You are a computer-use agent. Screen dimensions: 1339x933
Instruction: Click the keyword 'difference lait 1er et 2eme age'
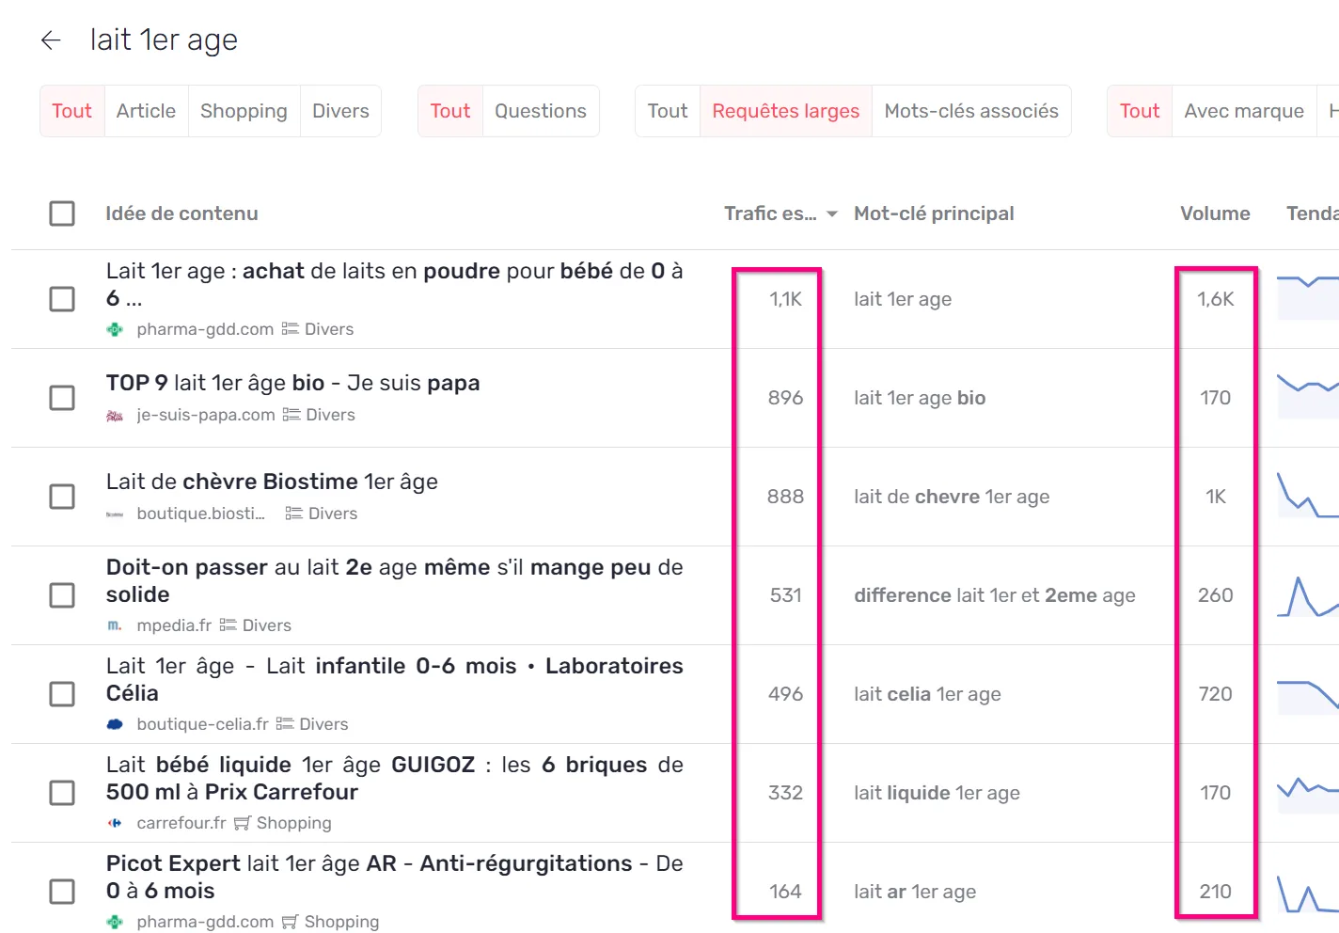pyautogui.click(x=995, y=595)
